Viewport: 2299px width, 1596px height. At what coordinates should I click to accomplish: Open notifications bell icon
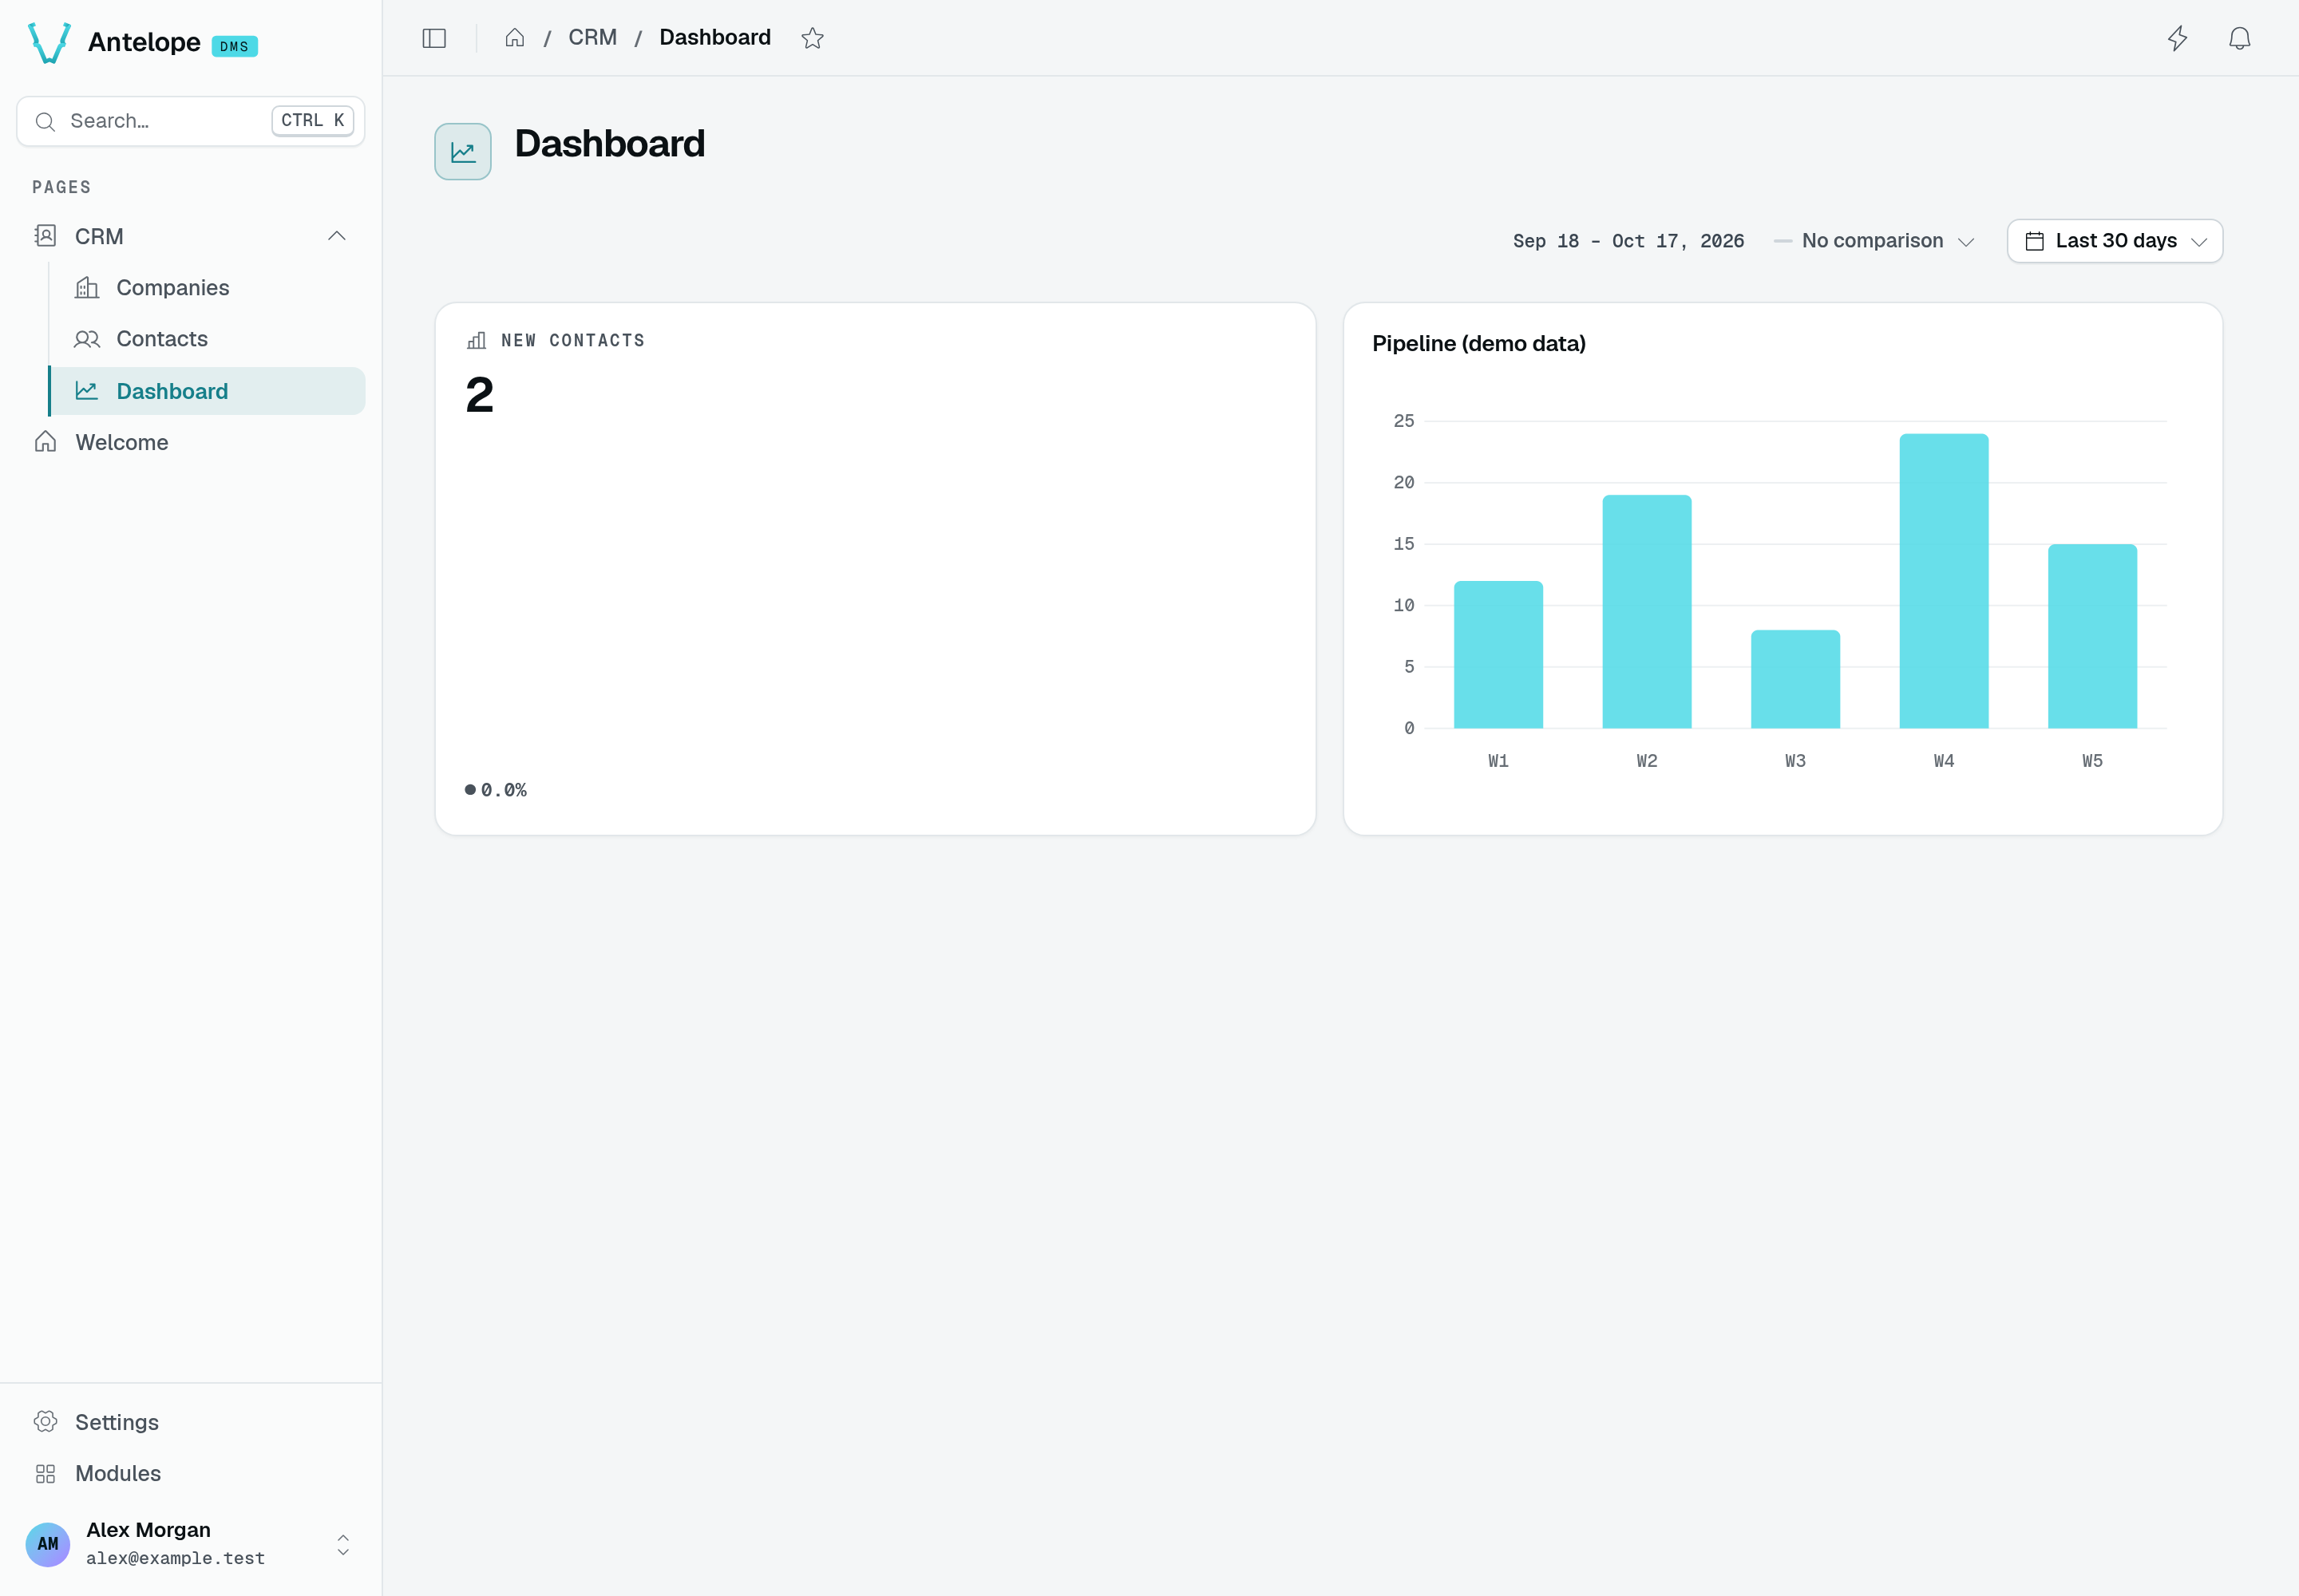click(x=2239, y=38)
